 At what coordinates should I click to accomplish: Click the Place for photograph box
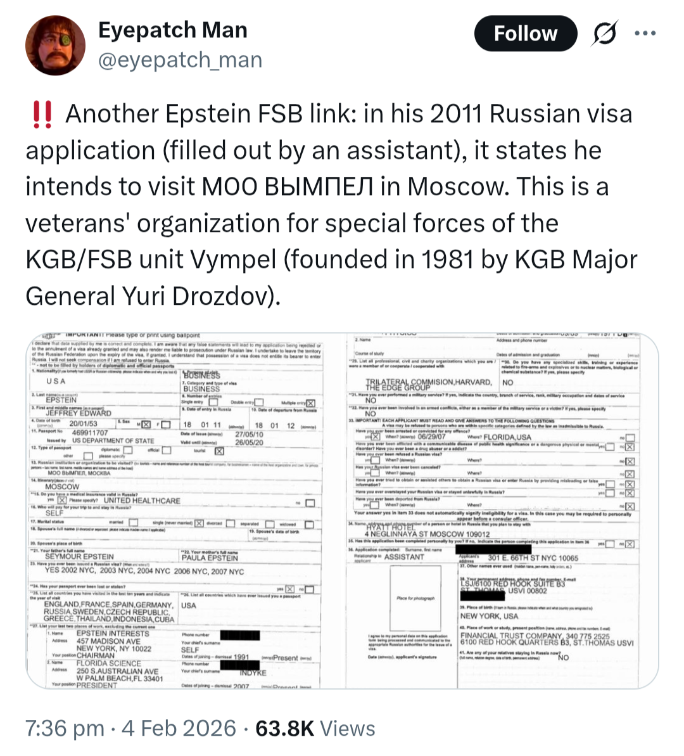click(415, 598)
